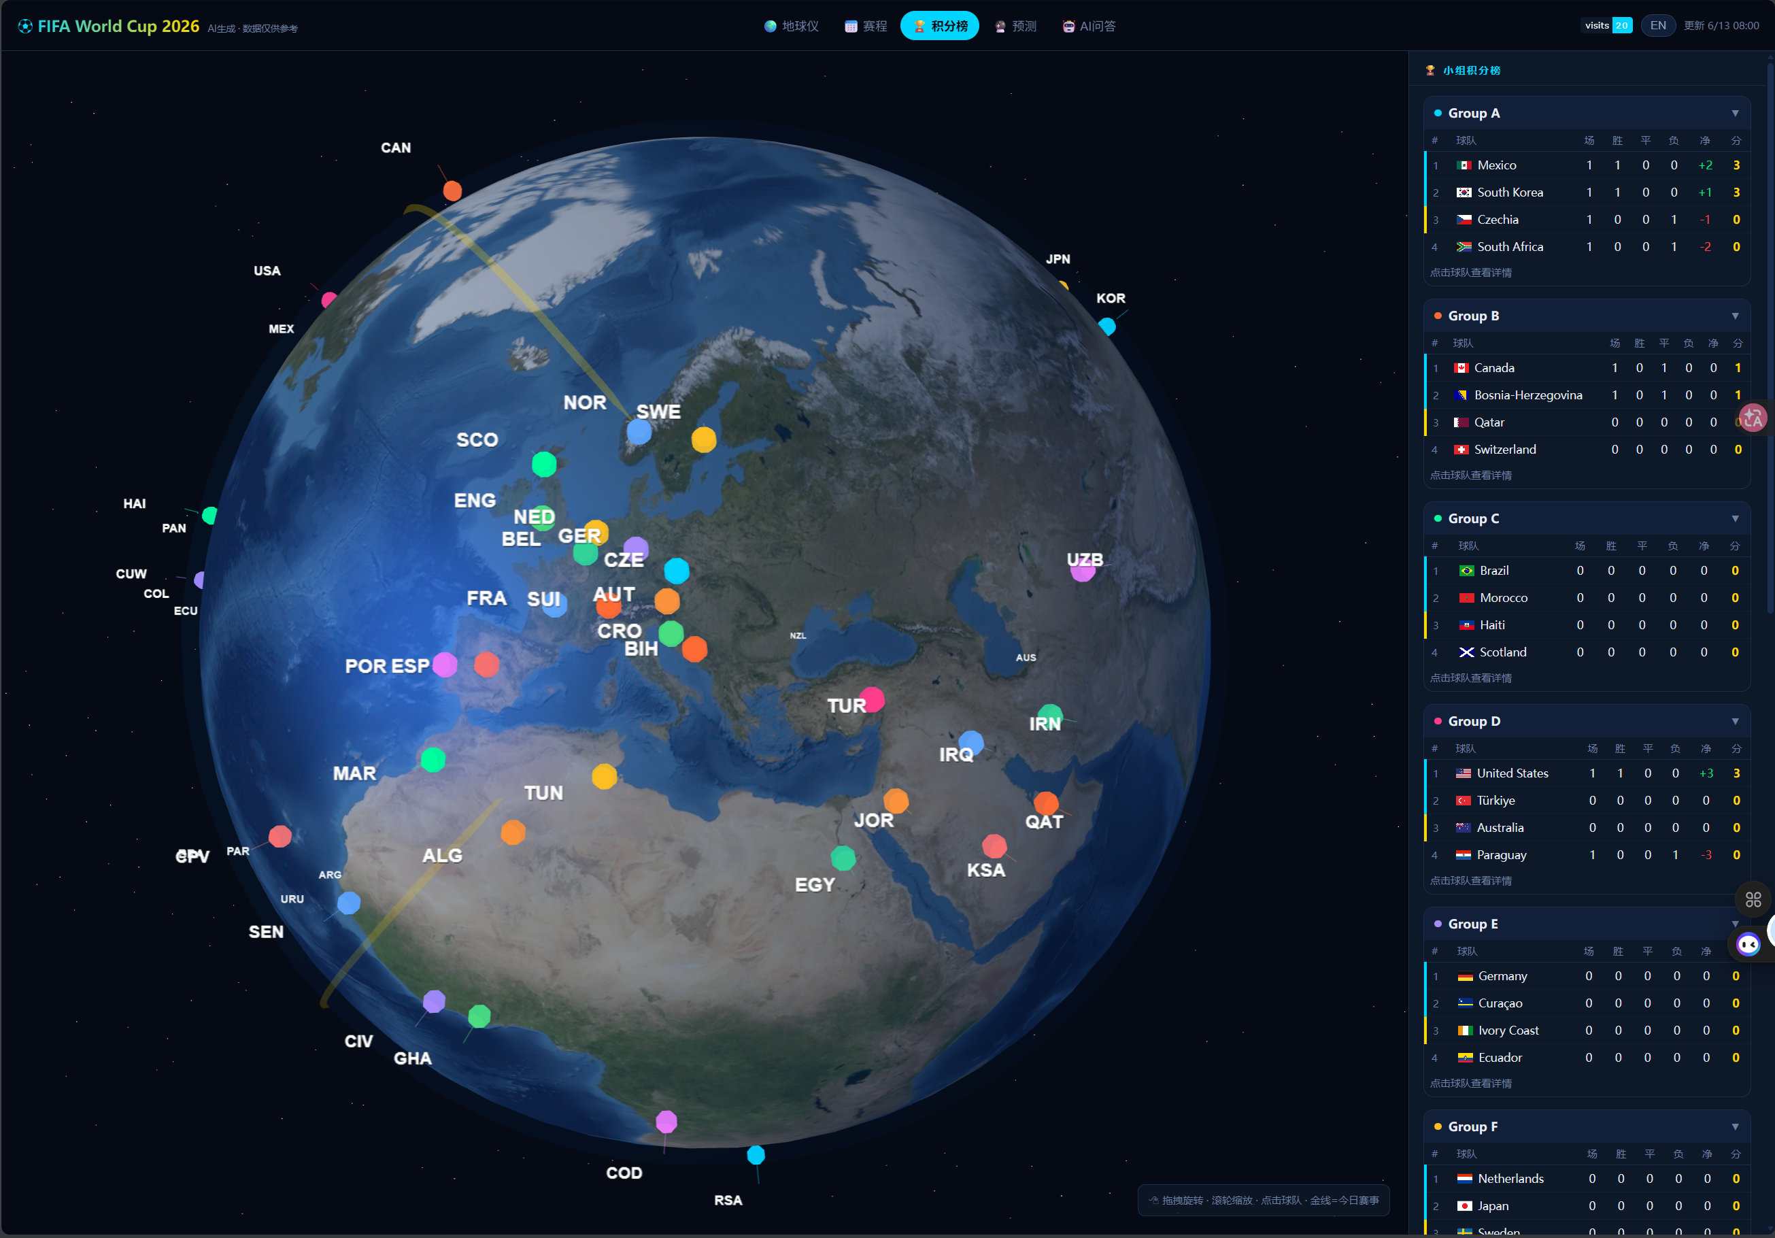The width and height of the screenshot is (1775, 1238).
Task: Click the United States flag icon
Action: click(x=1463, y=773)
